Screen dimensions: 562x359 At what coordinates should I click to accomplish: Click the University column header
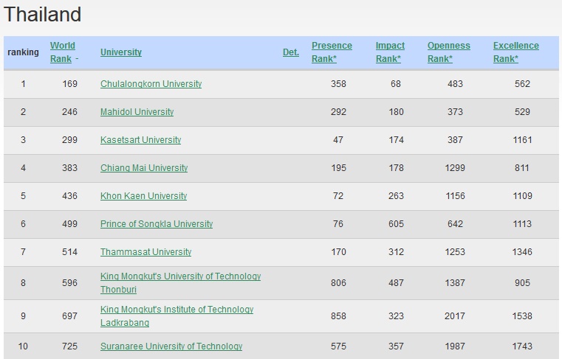tap(121, 52)
